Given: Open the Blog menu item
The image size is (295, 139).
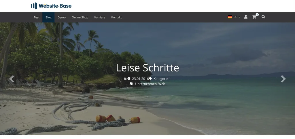Looking at the screenshot, I should 48,17.
